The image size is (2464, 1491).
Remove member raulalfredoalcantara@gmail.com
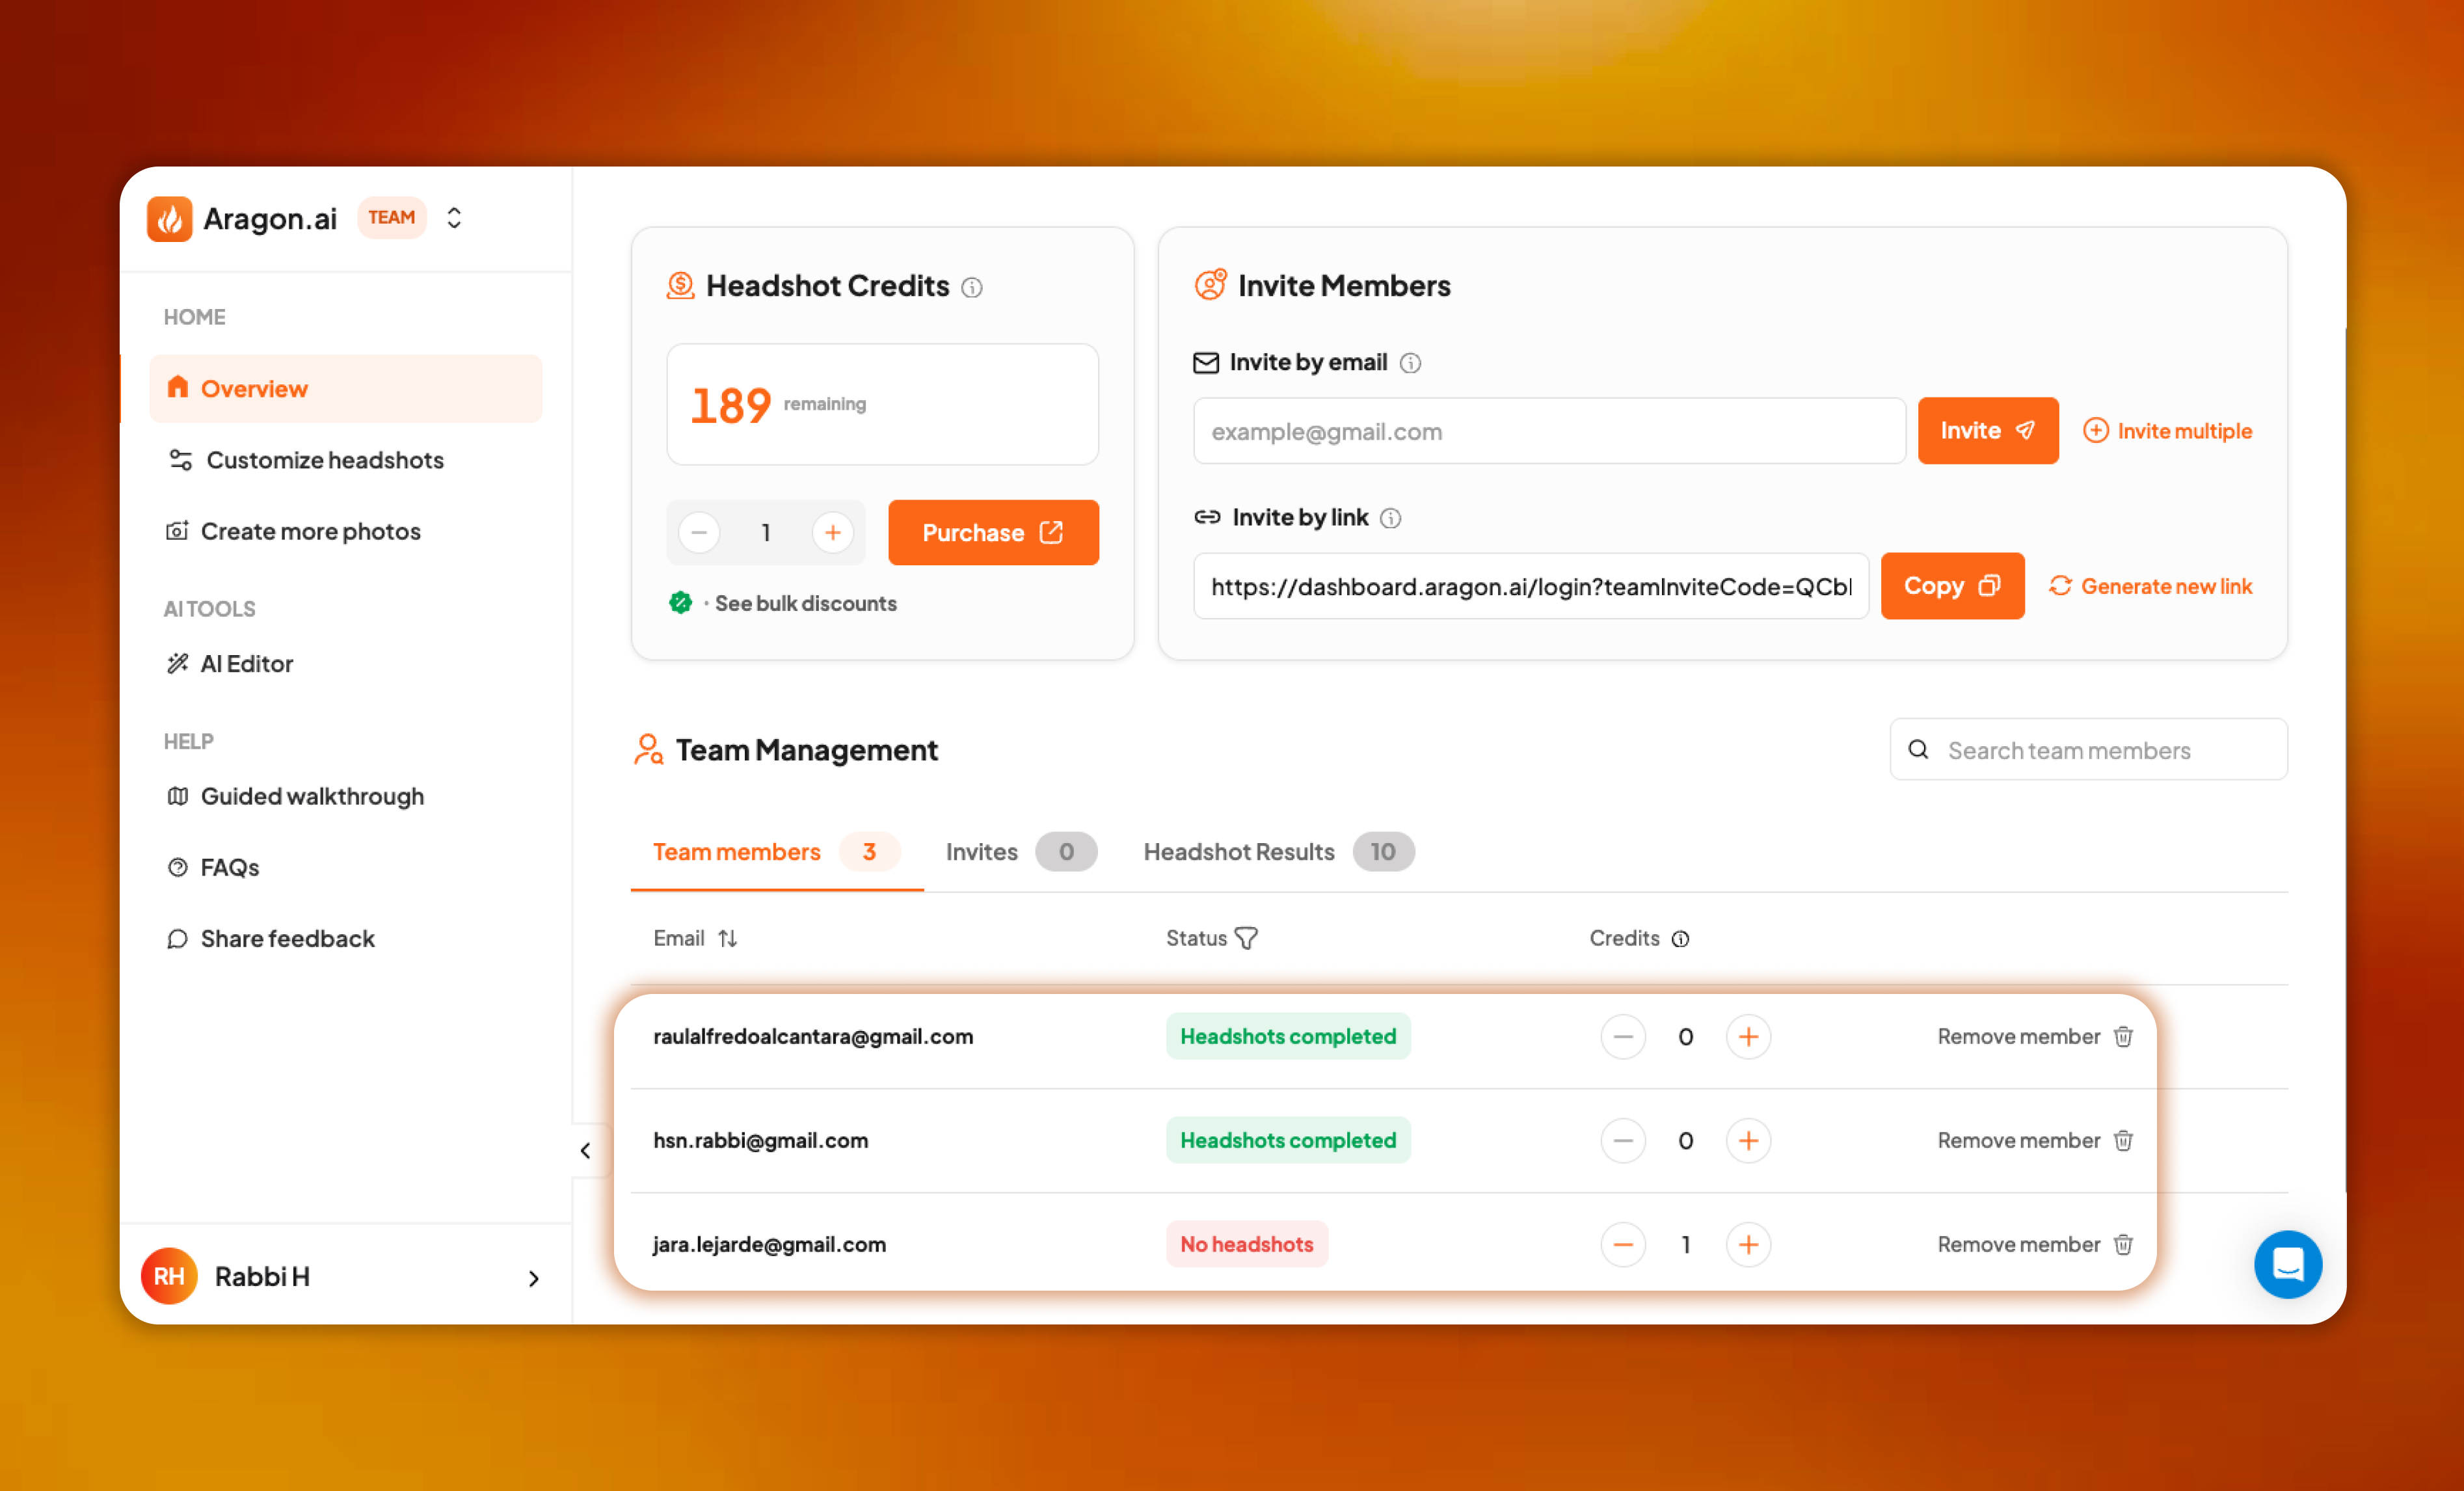pyautogui.click(x=2035, y=1037)
